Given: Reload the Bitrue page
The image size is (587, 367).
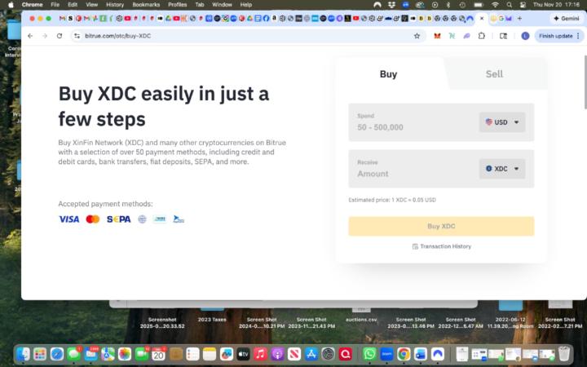Looking at the screenshot, I should [60, 36].
